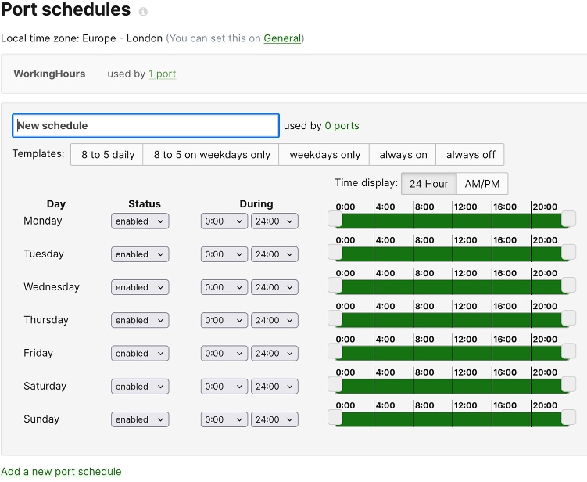
Task: Open Monday status dropdown
Action: [140, 221]
